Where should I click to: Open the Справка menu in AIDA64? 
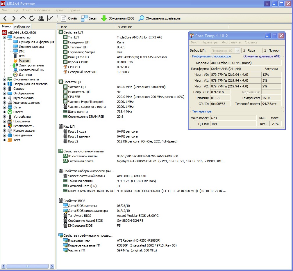[74, 10]
